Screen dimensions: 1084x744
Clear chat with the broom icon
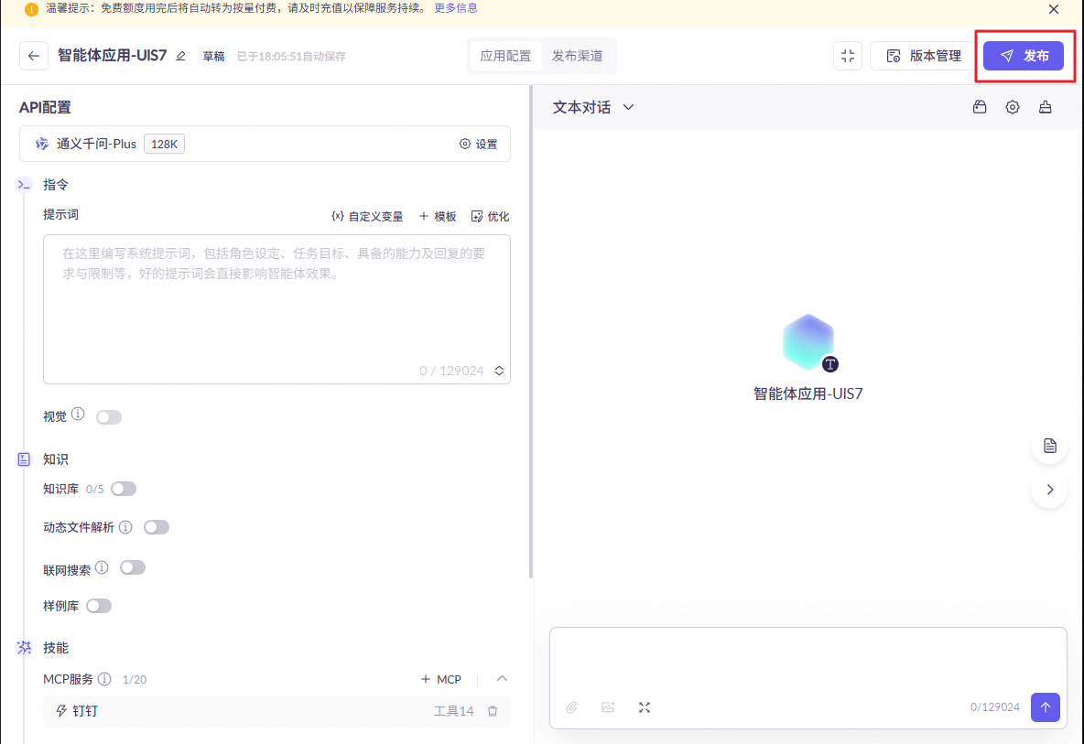1045,107
